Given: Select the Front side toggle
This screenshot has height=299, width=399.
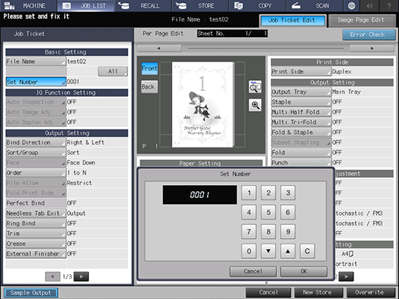Looking at the screenshot, I should click(150, 69).
